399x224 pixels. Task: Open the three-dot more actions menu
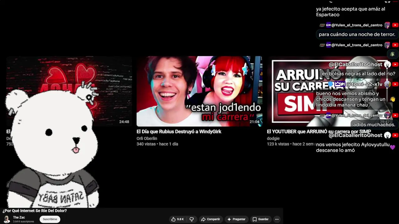click(277, 219)
